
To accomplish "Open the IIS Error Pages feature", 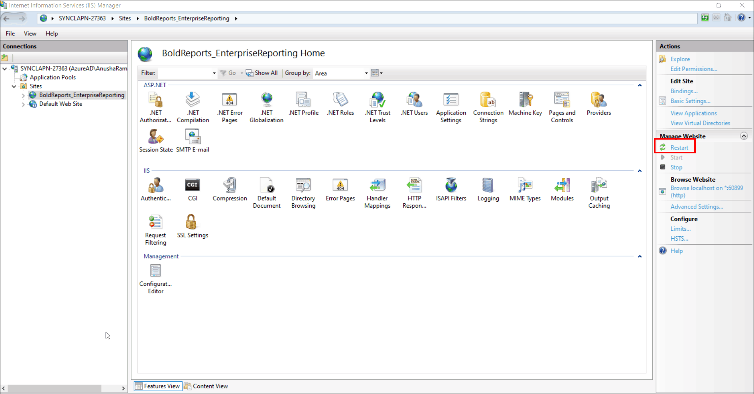I will point(340,190).
